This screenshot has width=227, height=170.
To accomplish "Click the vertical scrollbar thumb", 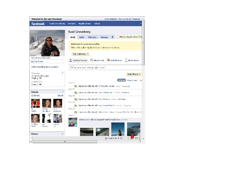I will (143, 42).
